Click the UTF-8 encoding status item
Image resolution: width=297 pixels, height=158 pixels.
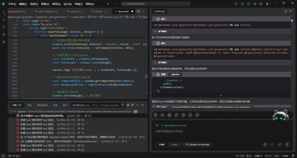pos(268,156)
